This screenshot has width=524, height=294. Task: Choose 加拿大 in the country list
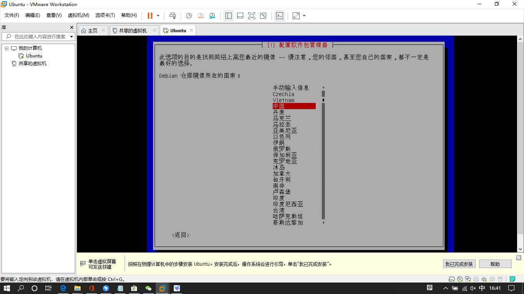(x=282, y=173)
